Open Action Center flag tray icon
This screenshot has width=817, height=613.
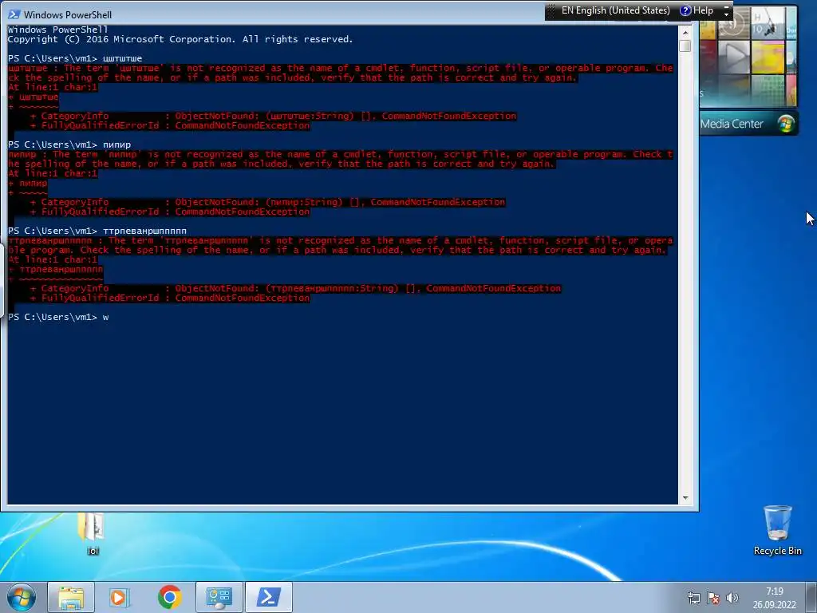(713, 598)
